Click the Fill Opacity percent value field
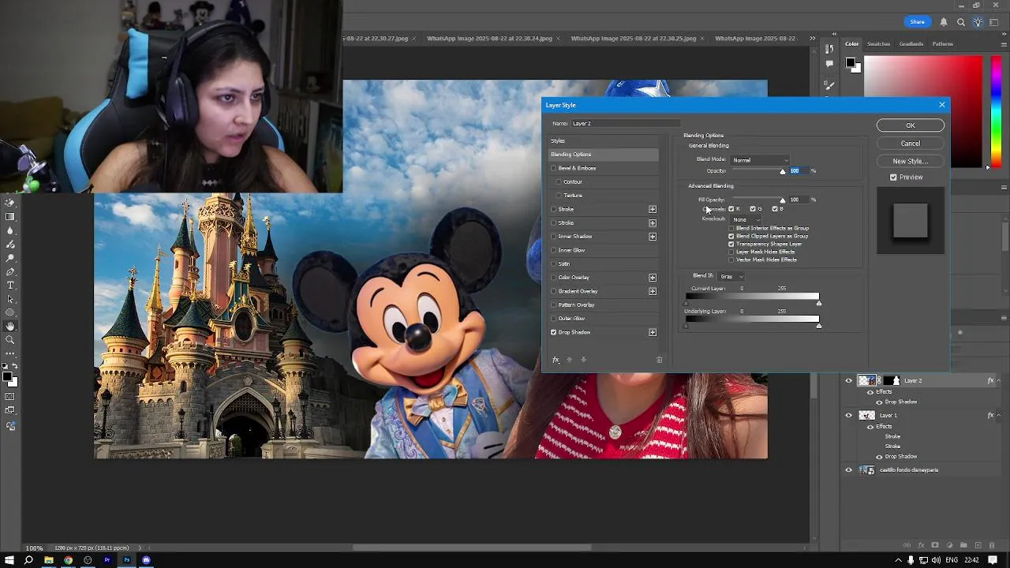Image resolution: width=1010 pixels, height=568 pixels. click(798, 200)
